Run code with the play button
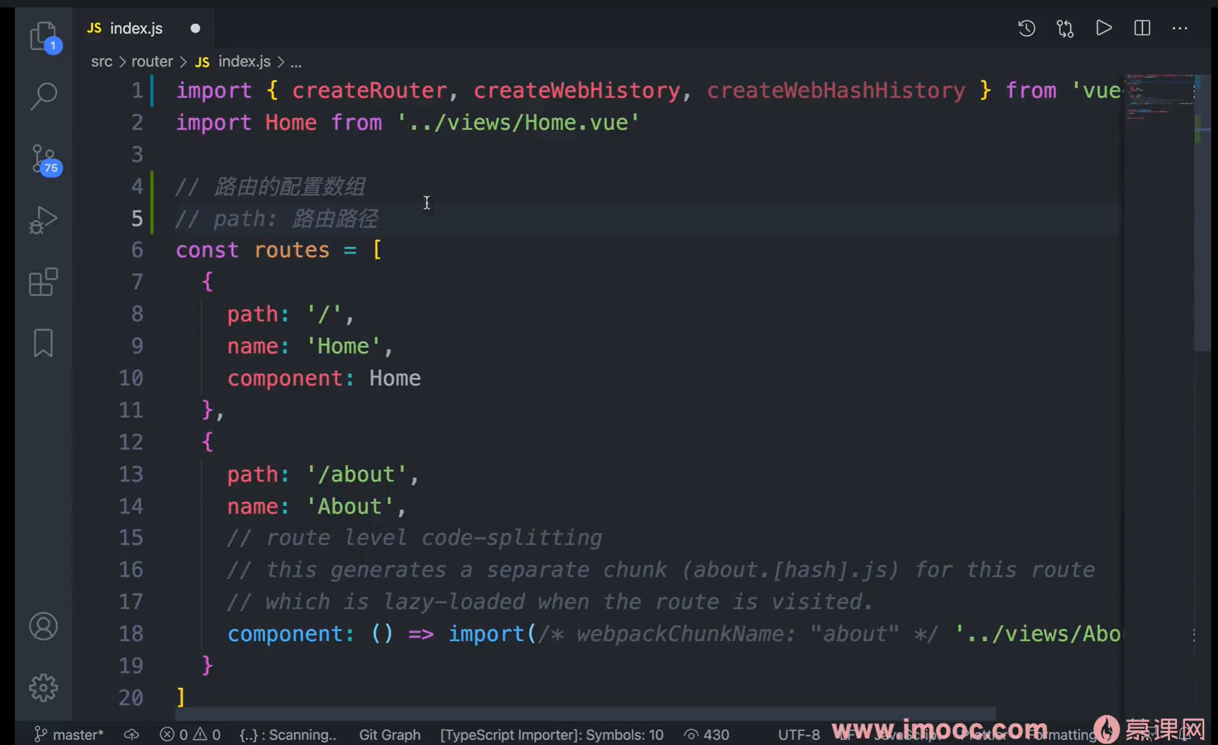Image resolution: width=1218 pixels, height=745 pixels. (x=1104, y=28)
